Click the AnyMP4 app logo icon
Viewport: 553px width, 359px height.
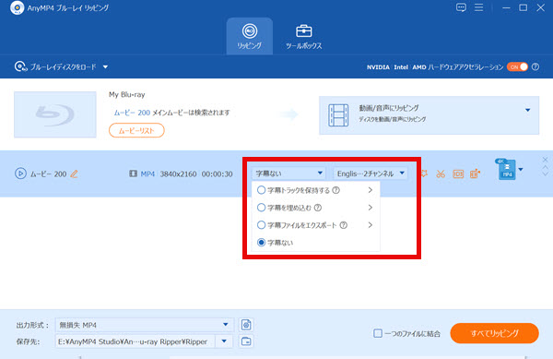[x=17, y=7]
